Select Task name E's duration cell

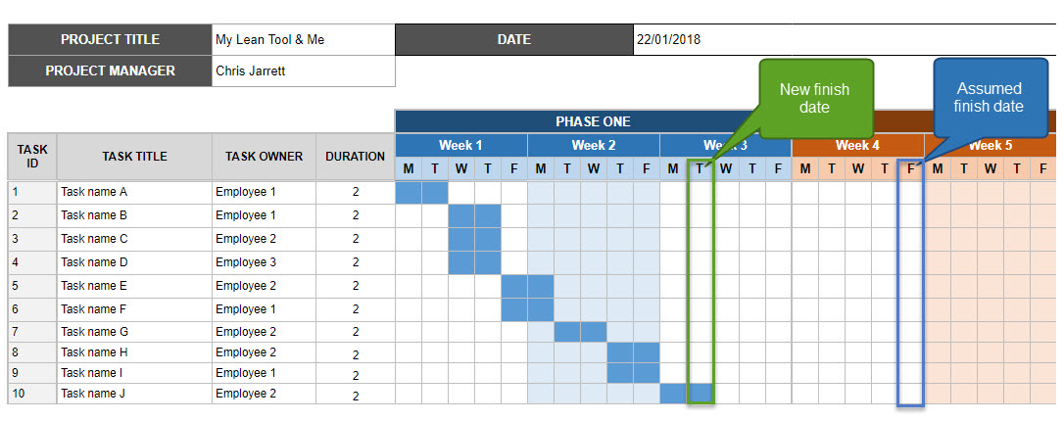(x=355, y=286)
